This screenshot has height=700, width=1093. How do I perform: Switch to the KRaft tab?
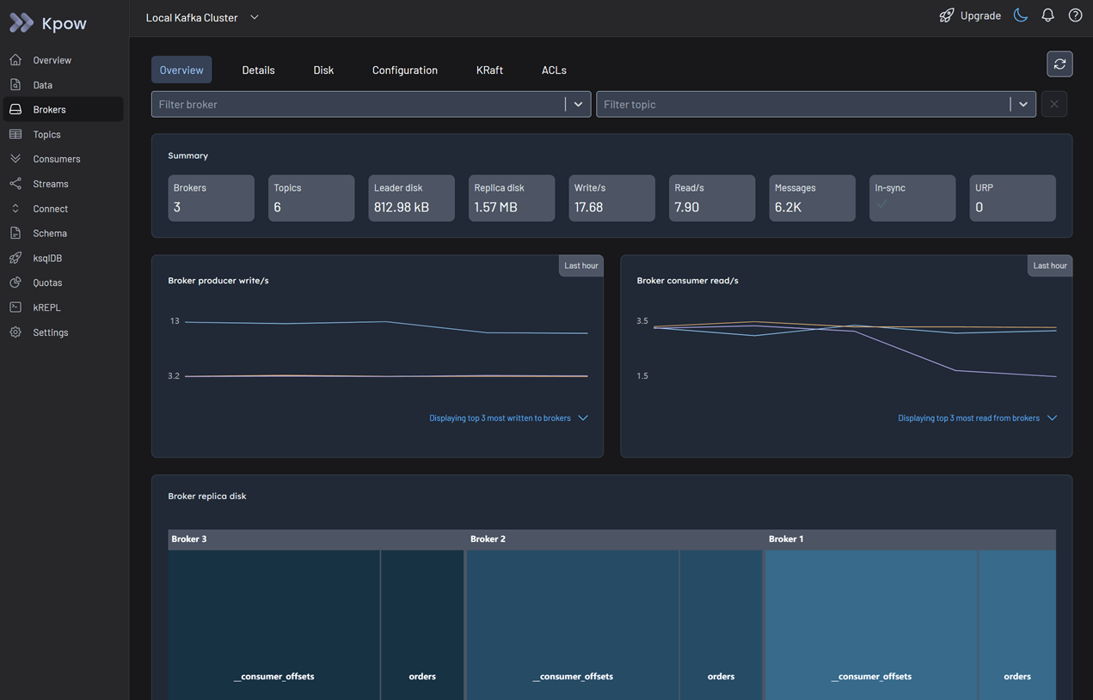[489, 70]
